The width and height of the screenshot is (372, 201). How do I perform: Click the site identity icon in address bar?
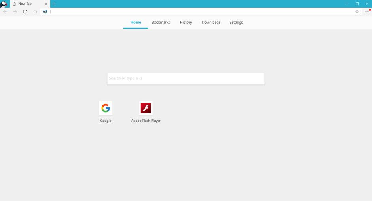coord(45,11)
